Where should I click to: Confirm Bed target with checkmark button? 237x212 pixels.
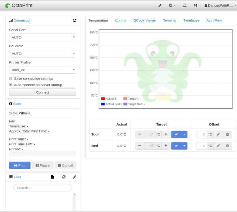(x=176, y=146)
